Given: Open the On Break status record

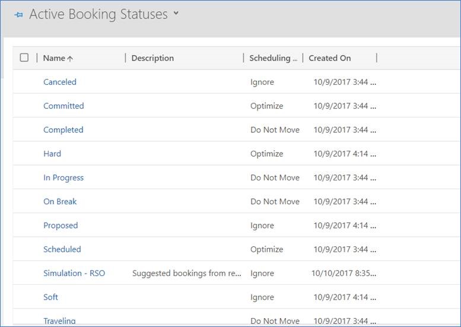Looking at the screenshot, I should click(60, 201).
